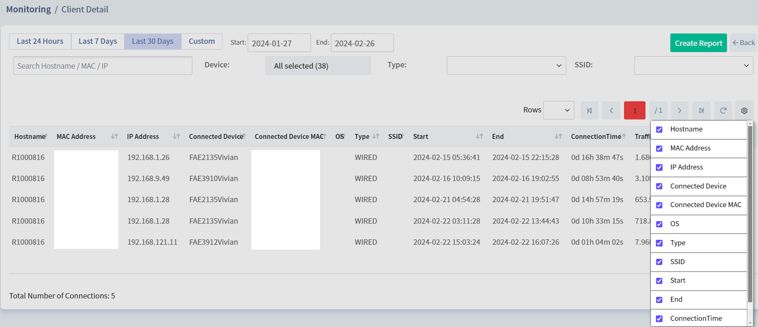Sort by Start column icon
Viewport: 758px width, 327px height.
[480, 136]
